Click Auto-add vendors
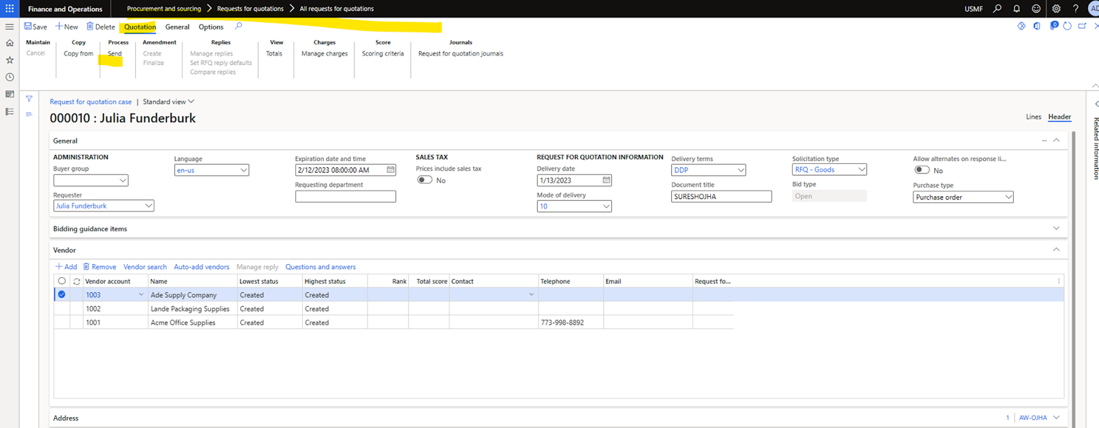1099x428 pixels. tap(201, 267)
